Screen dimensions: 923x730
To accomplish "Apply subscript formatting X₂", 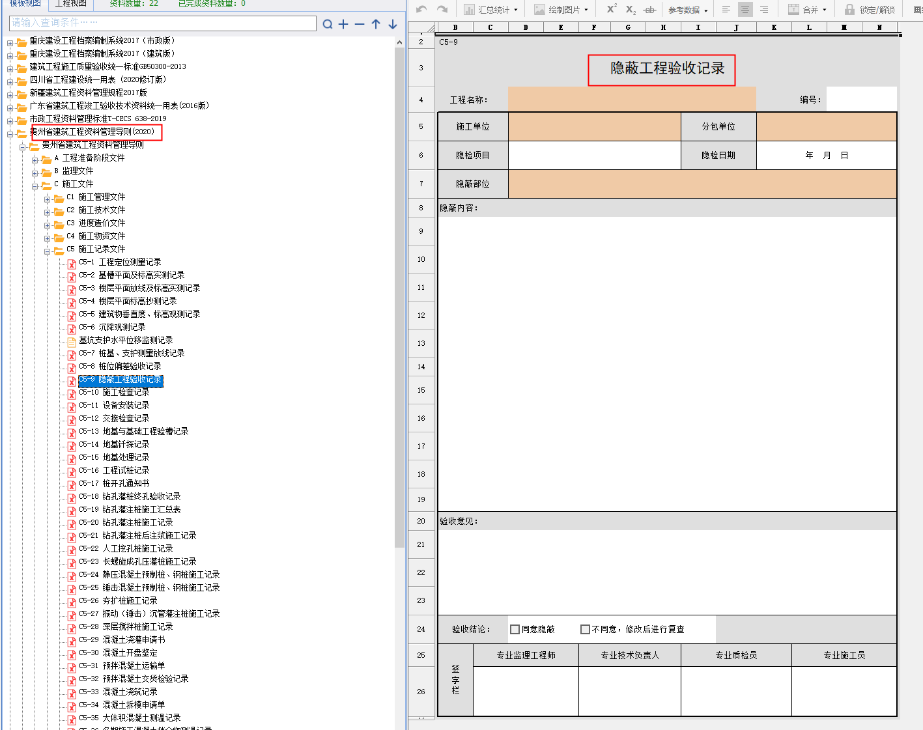I will pos(631,9).
